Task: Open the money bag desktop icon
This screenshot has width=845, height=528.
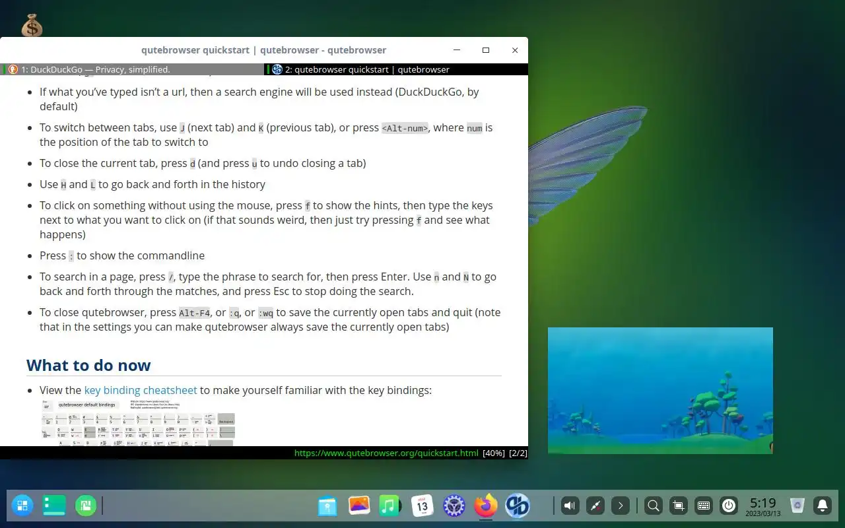Action: (32, 26)
